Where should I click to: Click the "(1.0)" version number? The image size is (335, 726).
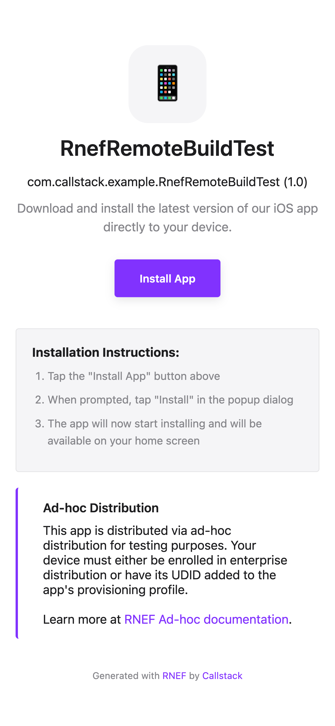295,182
